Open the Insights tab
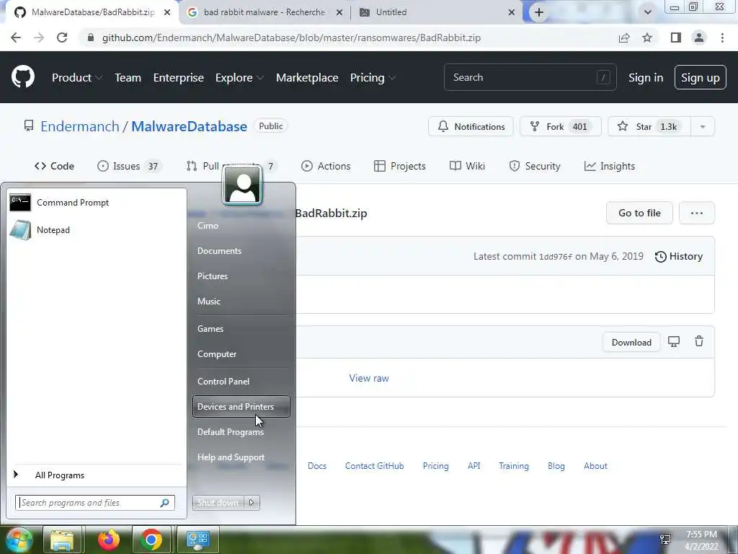Screen dimensions: 738x554 point(610,166)
